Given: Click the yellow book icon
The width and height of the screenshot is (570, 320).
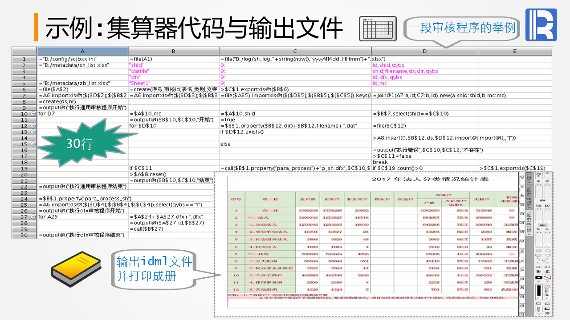Looking at the screenshot, I should click(77, 270).
